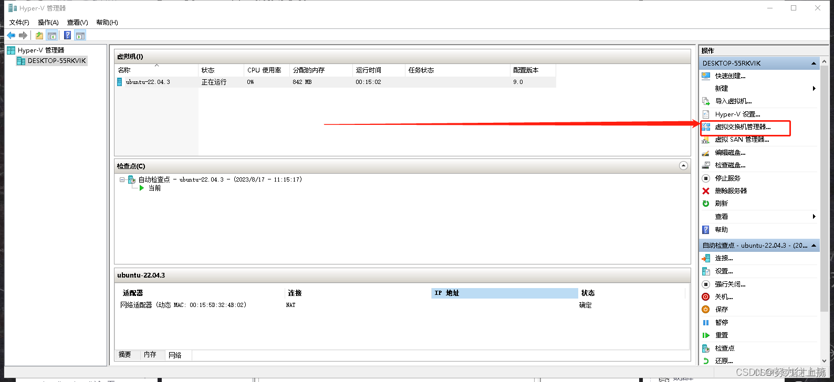Select DESKTOP-55RKVIK in the left tree
834x382 pixels.
(57, 61)
